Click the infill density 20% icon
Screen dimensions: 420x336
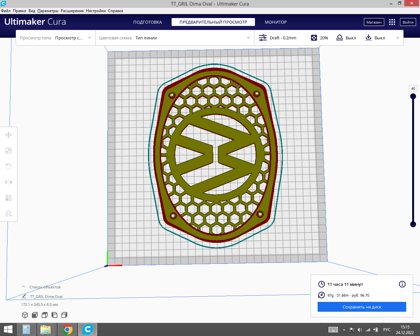(314, 38)
